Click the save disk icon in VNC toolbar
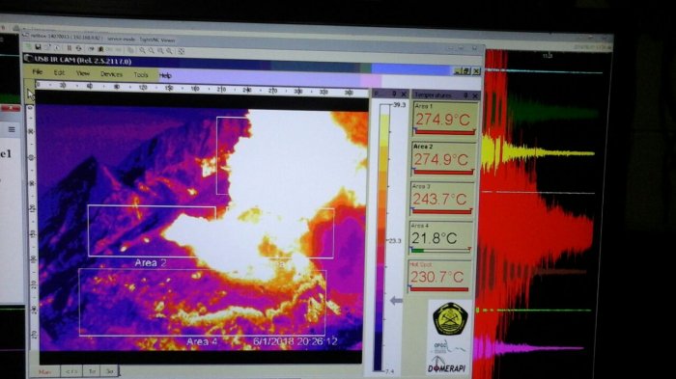The image size is (676, 379). pyautogui.click(x=38, y=47)
